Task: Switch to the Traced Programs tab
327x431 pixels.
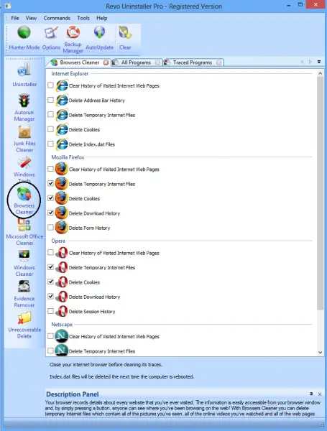Action: 193,62
